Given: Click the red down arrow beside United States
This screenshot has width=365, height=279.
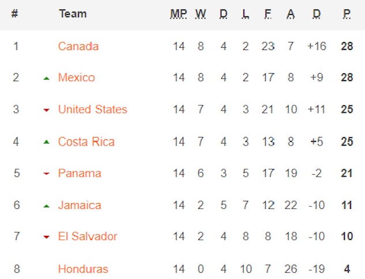Looking at the screenshot, I should pos(46,110).
